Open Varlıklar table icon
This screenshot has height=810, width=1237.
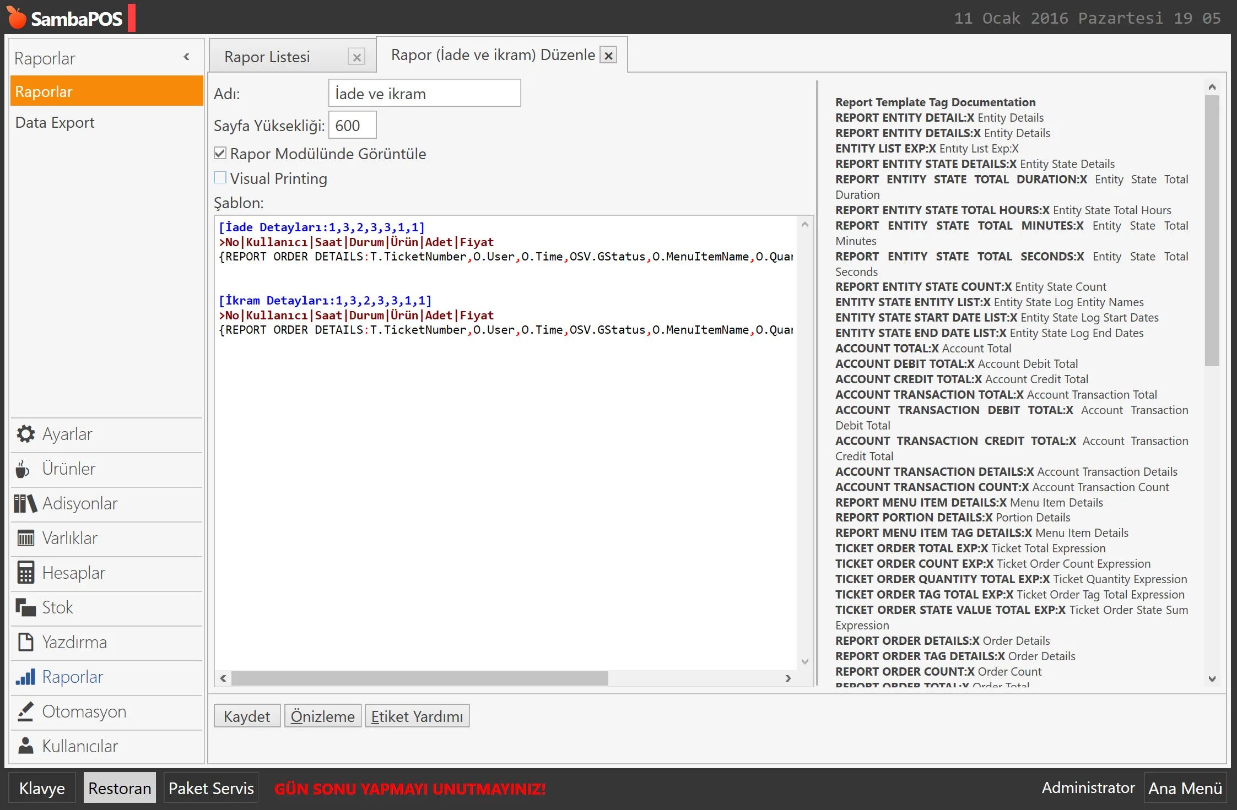click(x=25, y=538)
